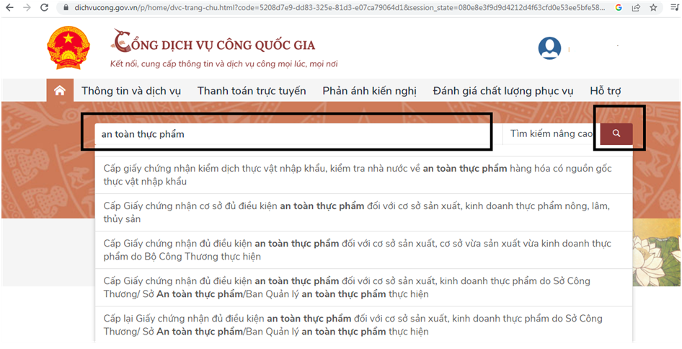
Task: Click the share page icon
Action: (636, 7)
